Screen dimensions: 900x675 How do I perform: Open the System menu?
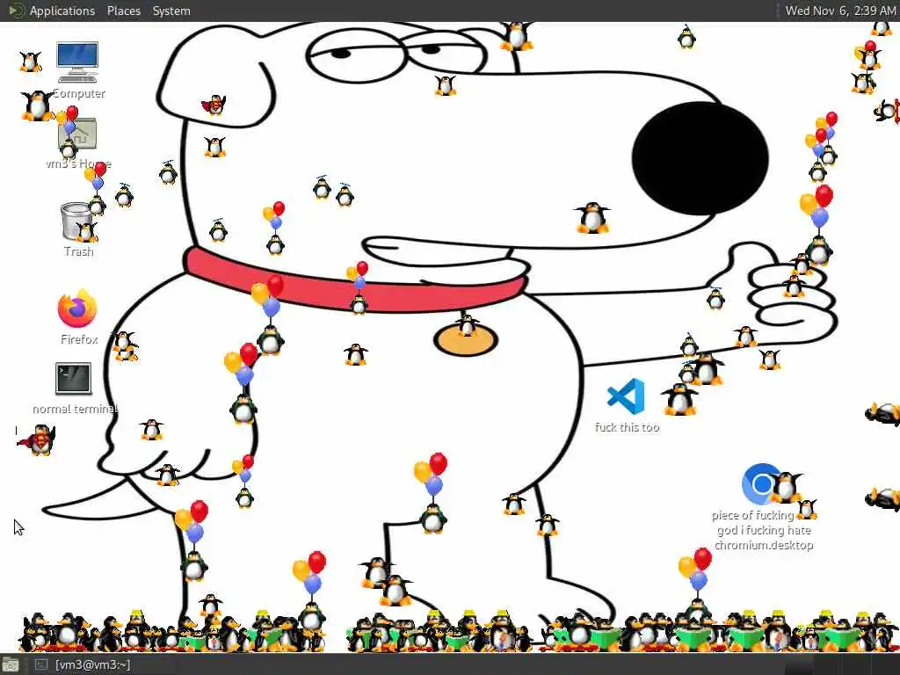171,11
